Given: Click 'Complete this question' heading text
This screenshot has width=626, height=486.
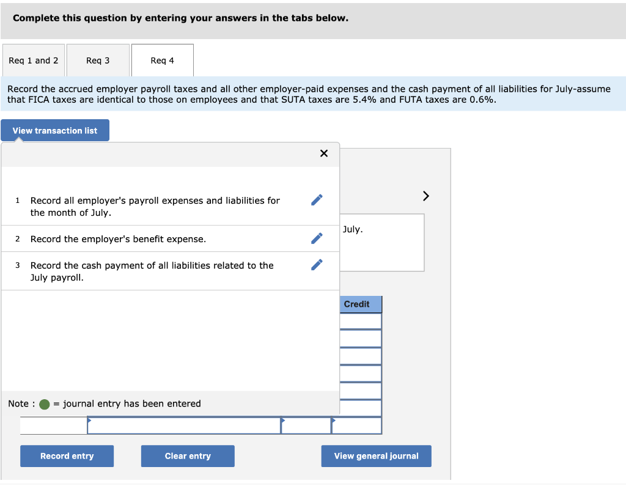Looking at the screenshot, I should coord(180,18).
